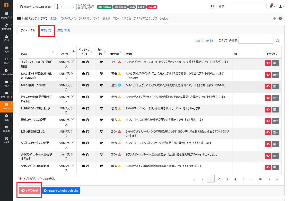The height and width of the screenshot is (201, 289).
Task: Open the tcp://127.0.0.1:5556c interface selector
Action: point(36,7)
